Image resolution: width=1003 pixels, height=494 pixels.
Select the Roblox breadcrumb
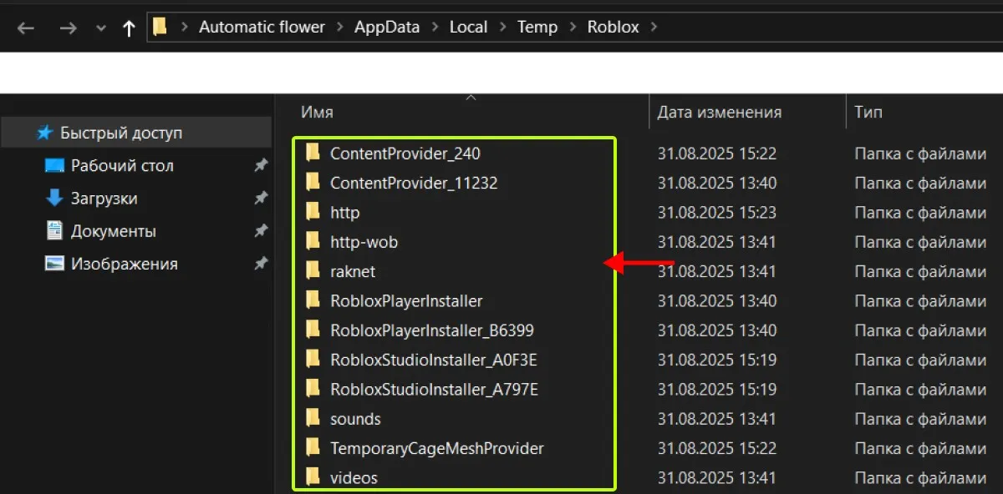(x=613, y=27)
